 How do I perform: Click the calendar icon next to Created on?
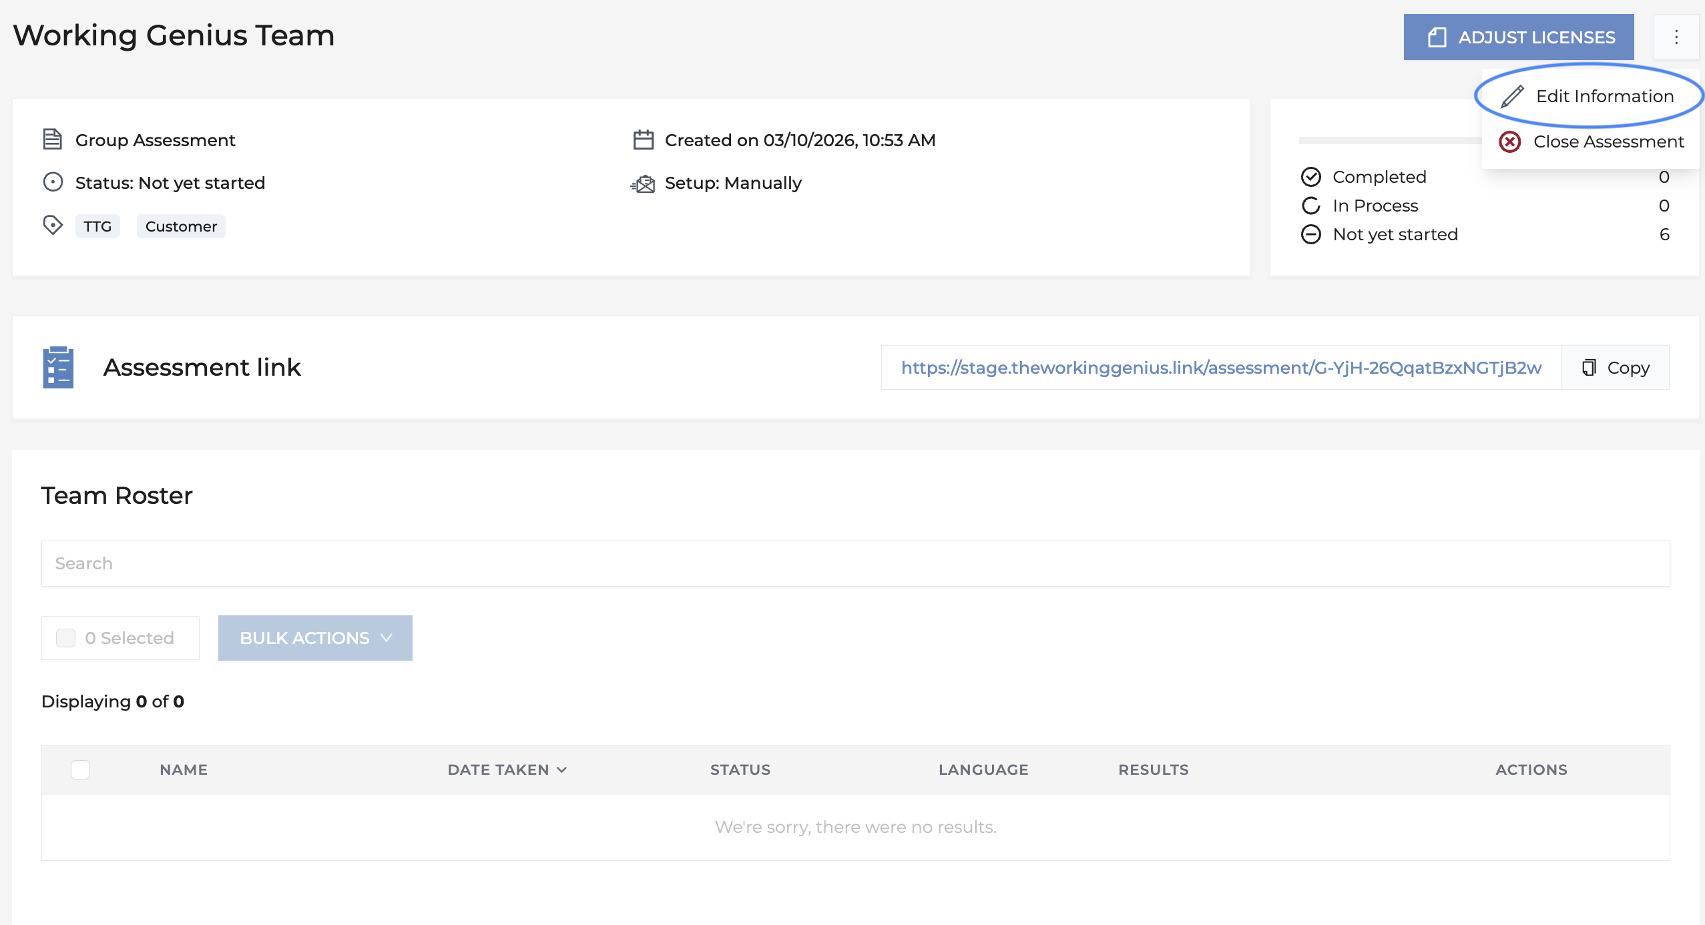coord(643,139)
